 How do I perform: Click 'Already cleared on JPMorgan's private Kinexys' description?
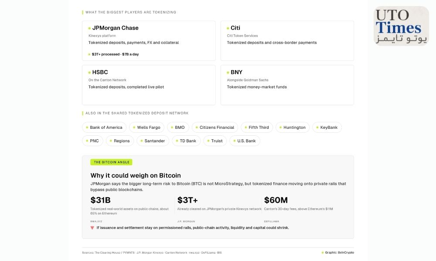coord(219,209)
